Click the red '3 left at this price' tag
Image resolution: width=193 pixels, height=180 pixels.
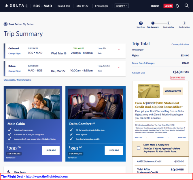click(x=178, y=78)
